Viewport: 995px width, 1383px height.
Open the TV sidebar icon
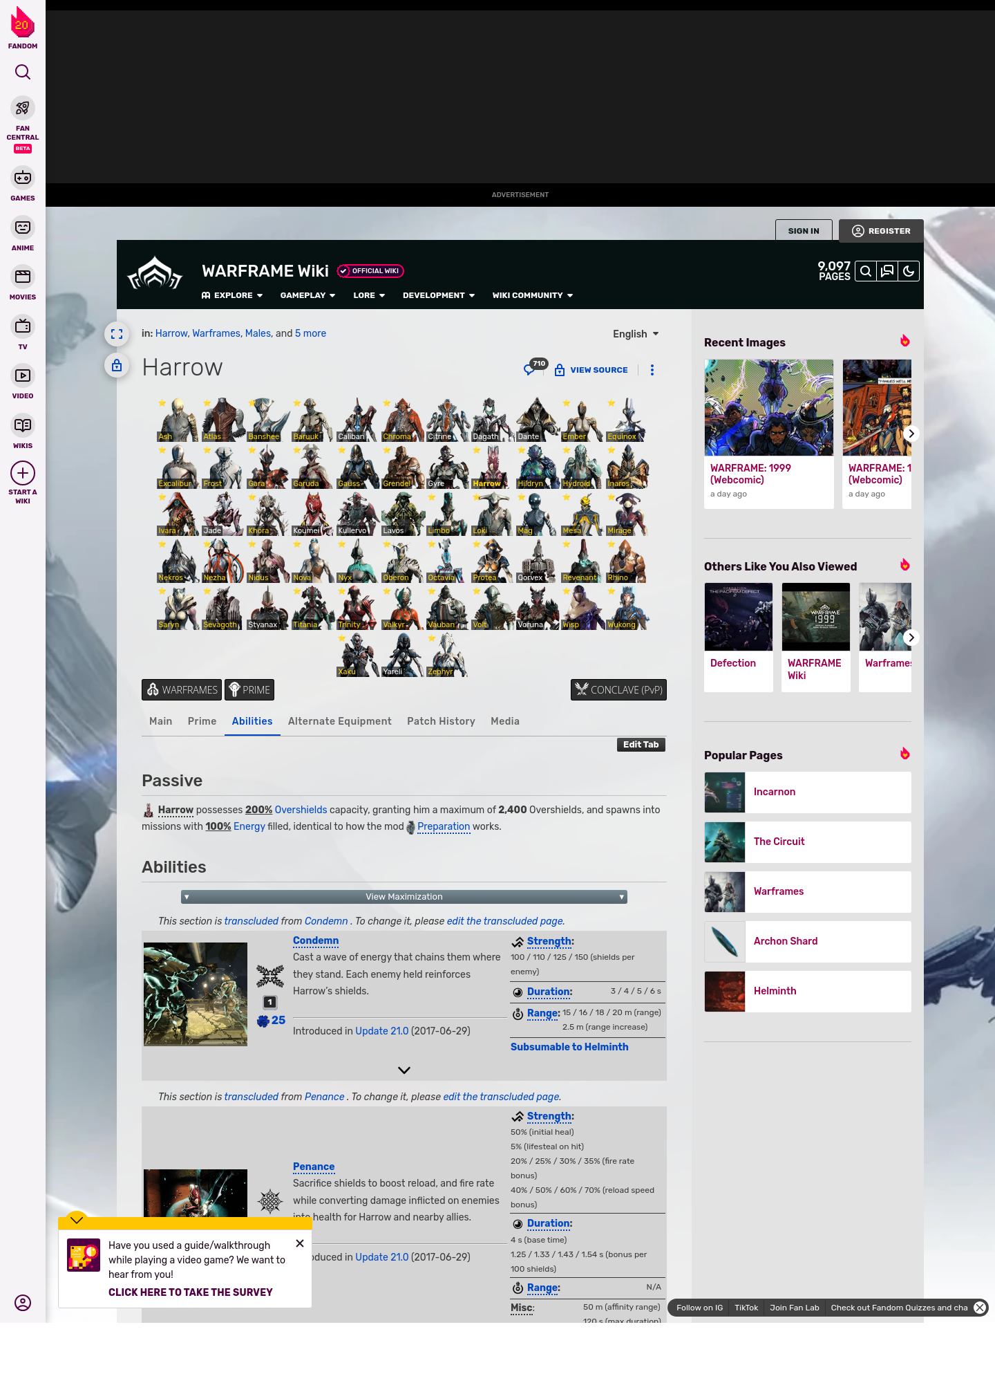point(23,326)
